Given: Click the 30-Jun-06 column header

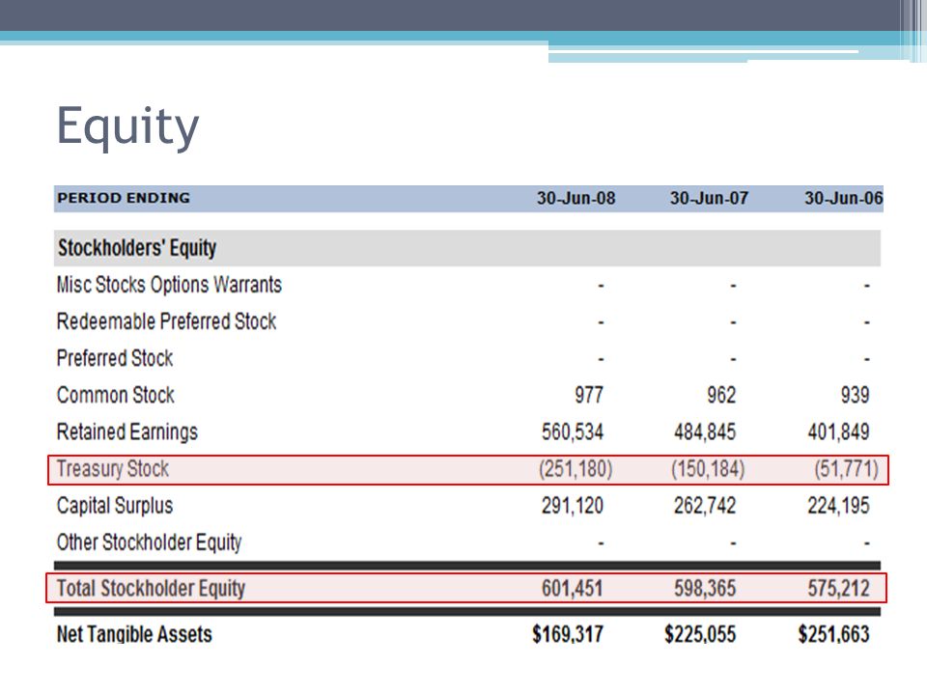Looking at the screenshot, I should [x=844, y=198].
